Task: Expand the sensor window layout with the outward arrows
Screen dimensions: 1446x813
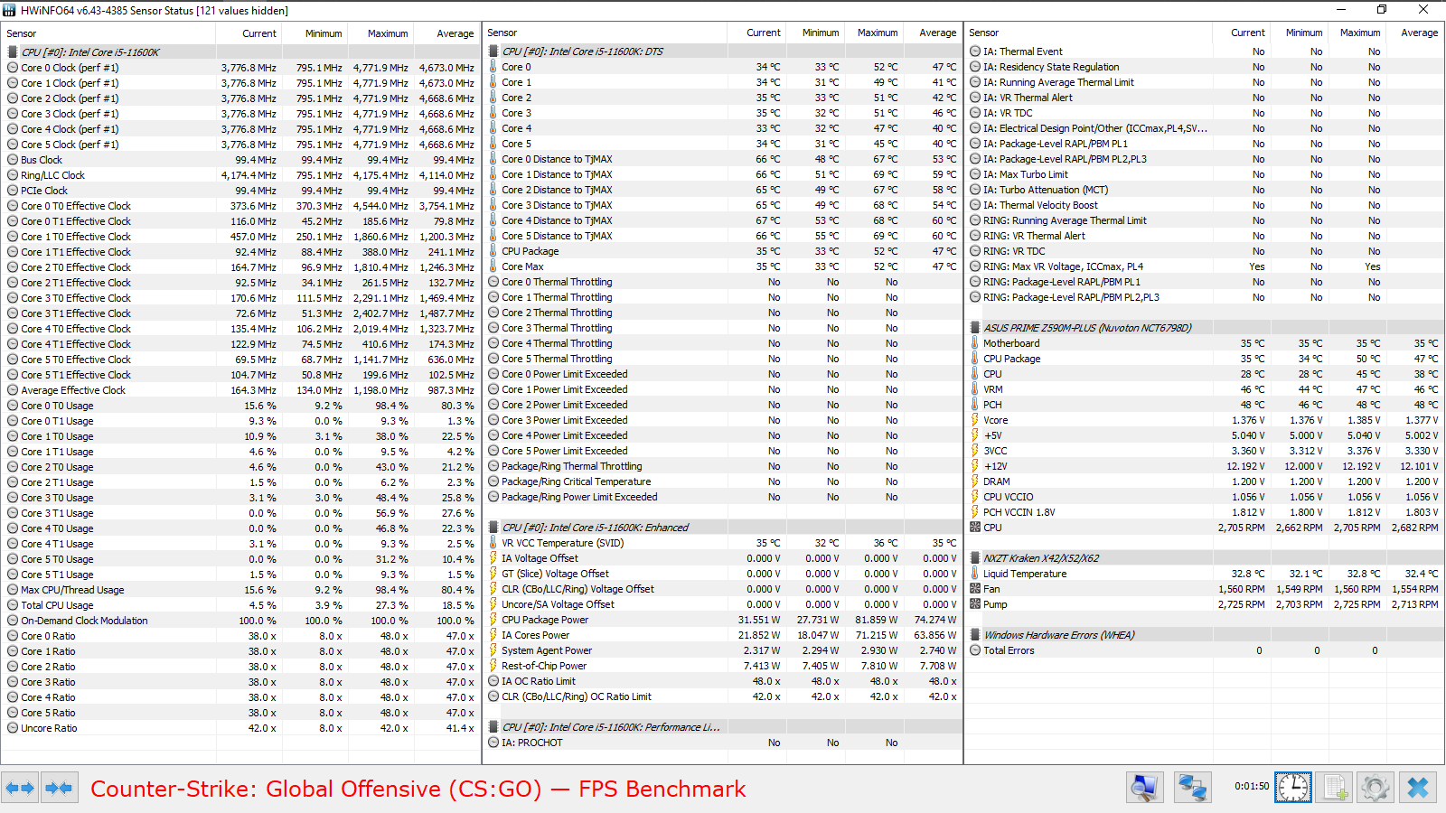Action: tap(20, 788)
